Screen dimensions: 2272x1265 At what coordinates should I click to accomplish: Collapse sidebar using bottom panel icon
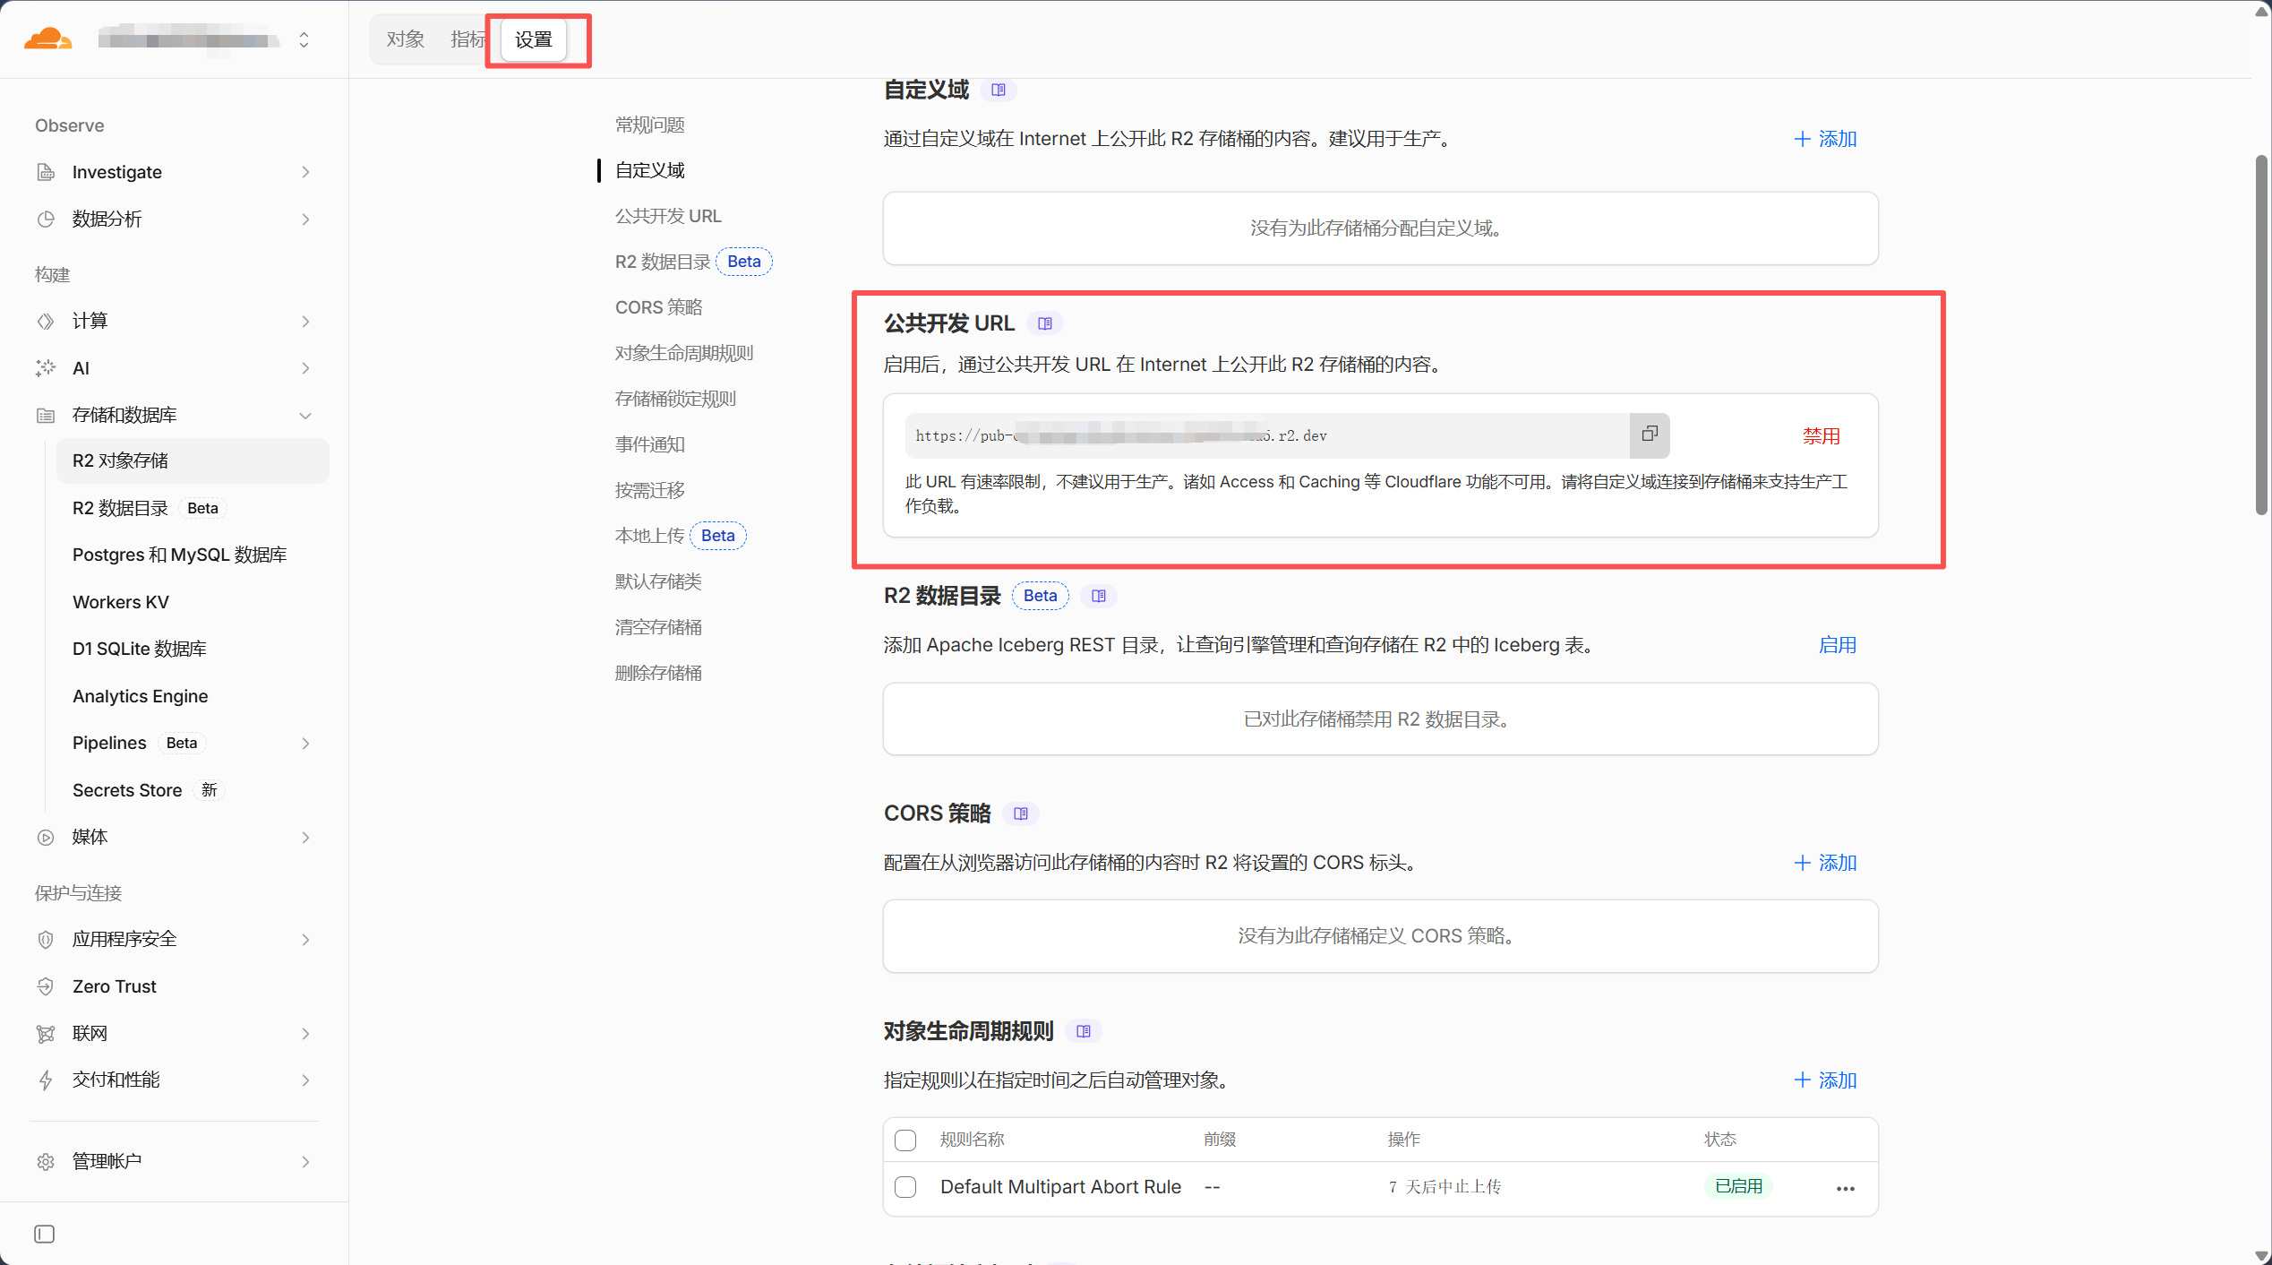pyautogui.click(x=45, y=1234)
